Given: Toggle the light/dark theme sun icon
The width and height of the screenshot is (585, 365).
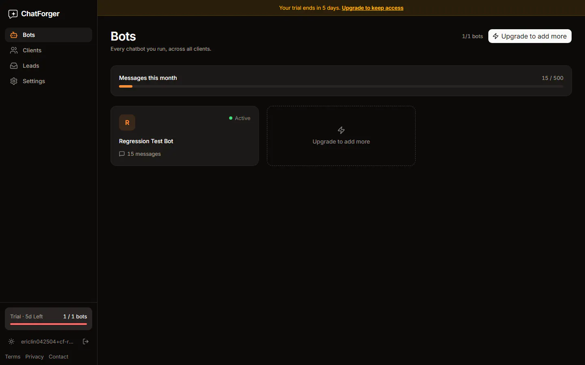Looking at the screenshot, I should 11,341.
